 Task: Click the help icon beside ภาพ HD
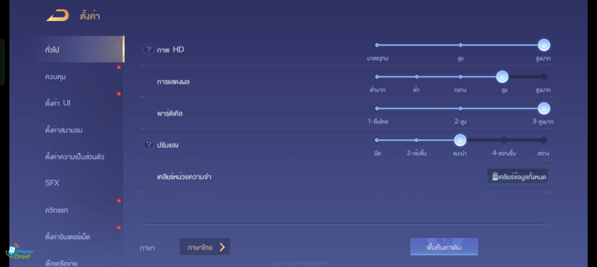(148, 49)
